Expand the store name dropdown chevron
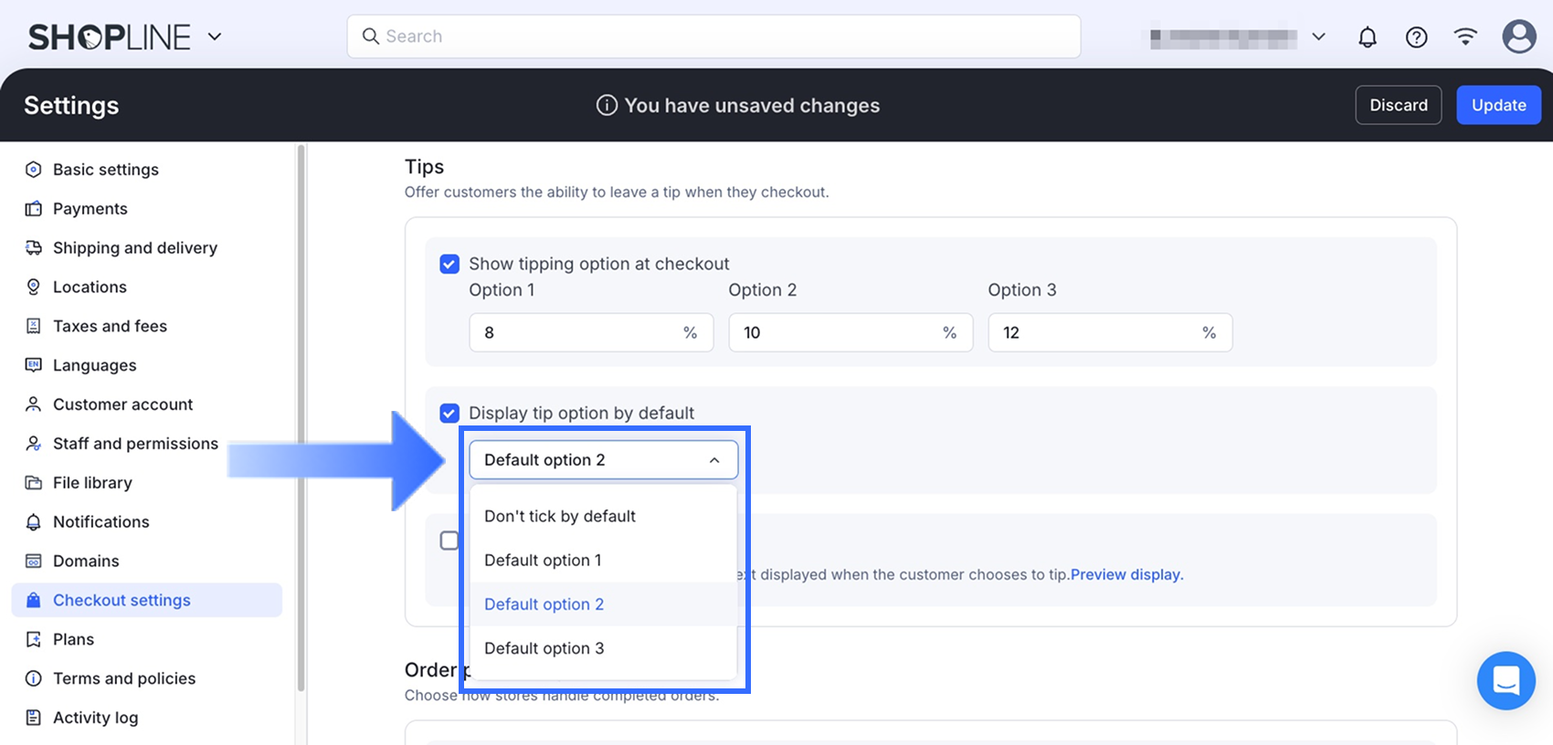 pyautogui.click(x=1318, y=37)
